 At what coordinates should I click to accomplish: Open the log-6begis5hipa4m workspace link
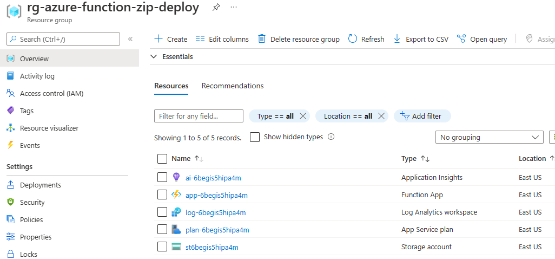pyautogui.click(x=215, y=212)
